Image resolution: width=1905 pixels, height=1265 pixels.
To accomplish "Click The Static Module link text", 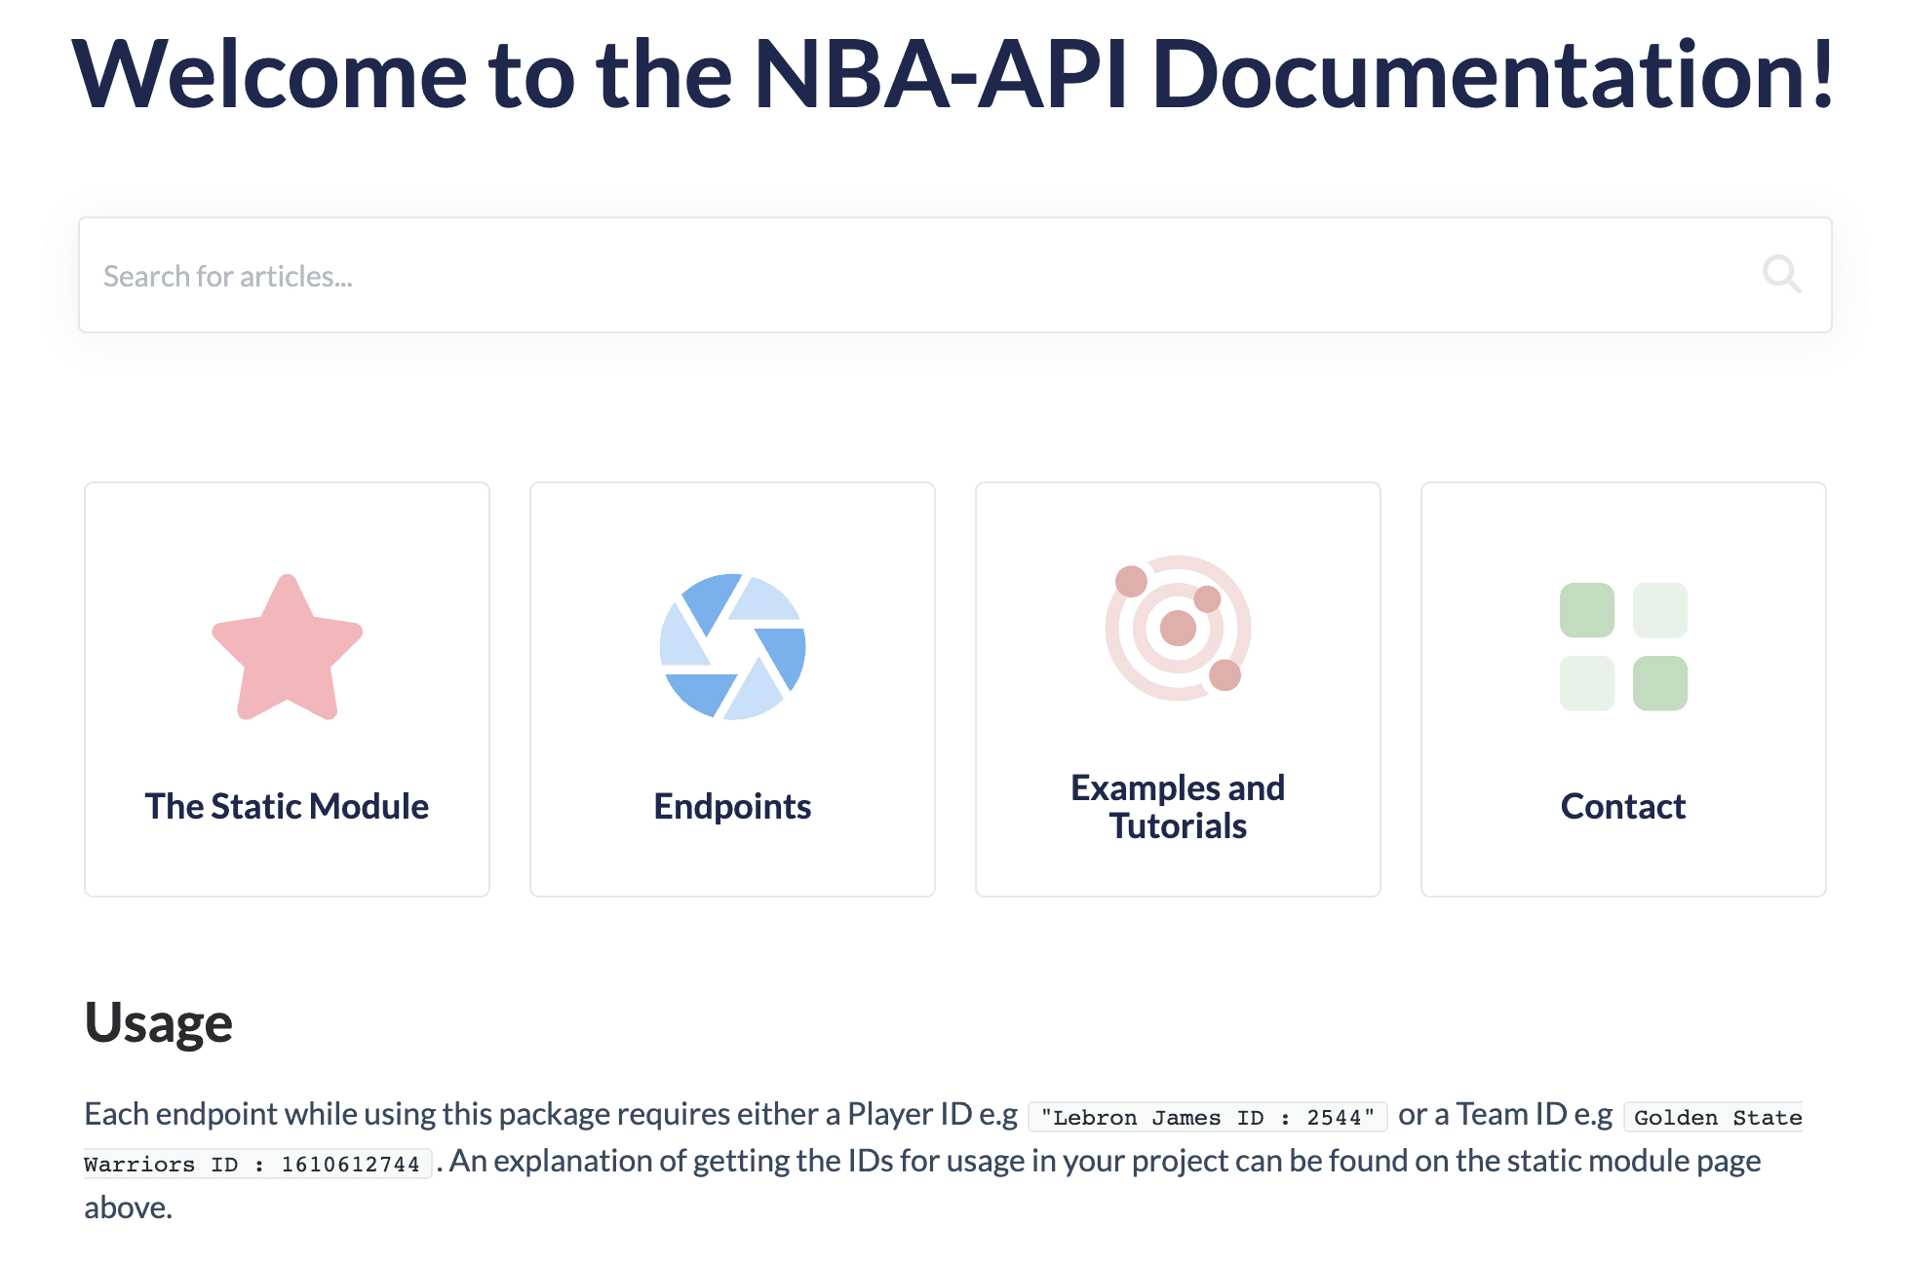I will coord(286,806).
